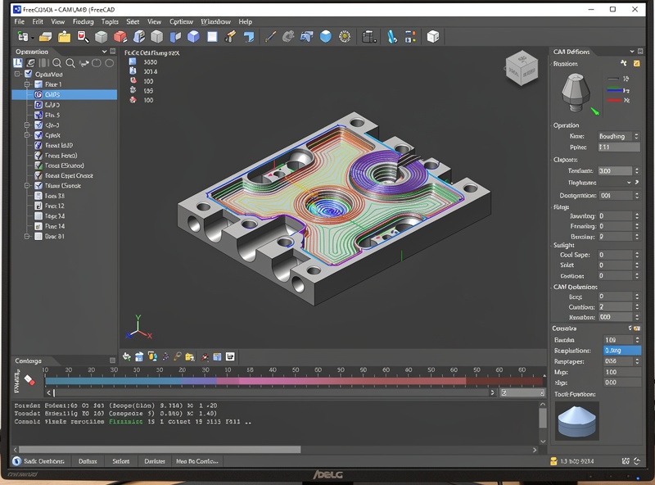Click the white eraser icon beside timeline

[29, 379]
